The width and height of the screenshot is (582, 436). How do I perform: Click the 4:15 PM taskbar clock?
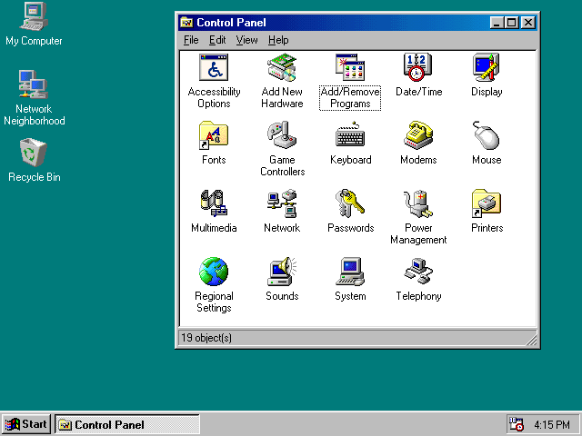[552, 424]
